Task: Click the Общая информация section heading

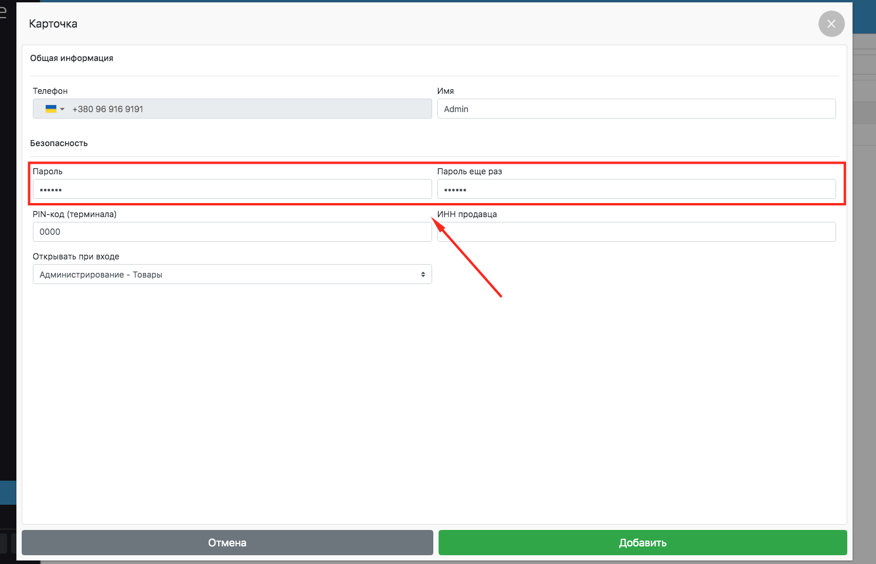Action: (72, 58)
